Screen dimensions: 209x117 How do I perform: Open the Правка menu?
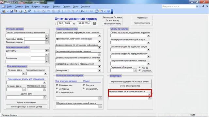coord(19,6)
